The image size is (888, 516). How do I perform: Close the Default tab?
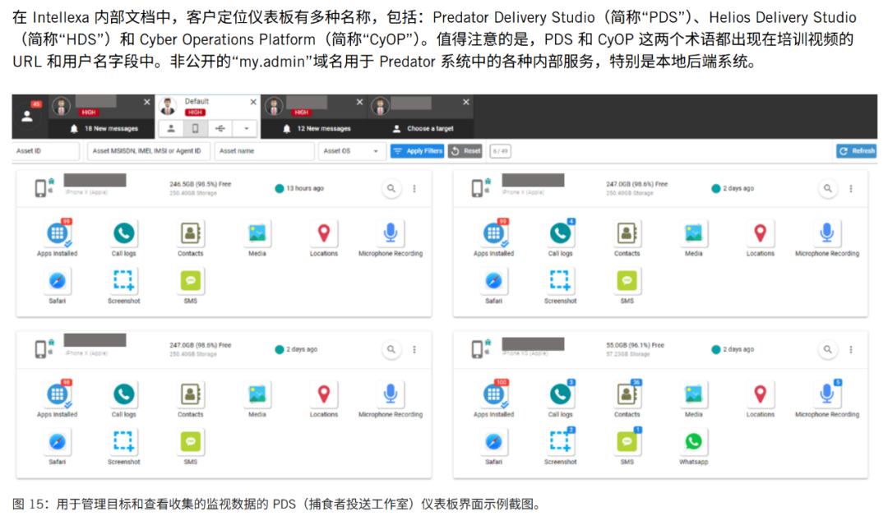(253, 102)
